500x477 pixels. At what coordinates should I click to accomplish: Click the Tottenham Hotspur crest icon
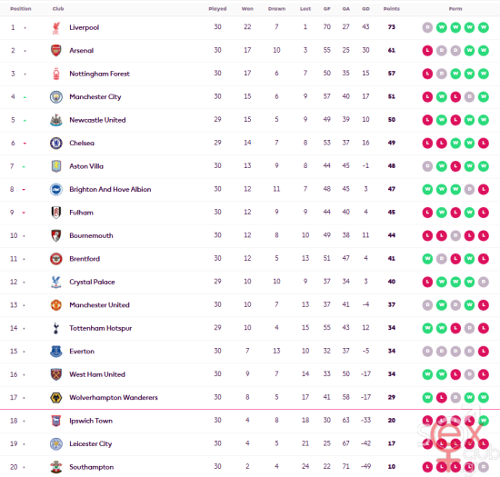[56, 328]
